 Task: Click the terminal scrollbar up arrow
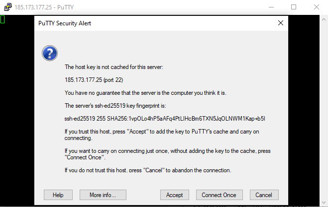[x=324, y=20]
